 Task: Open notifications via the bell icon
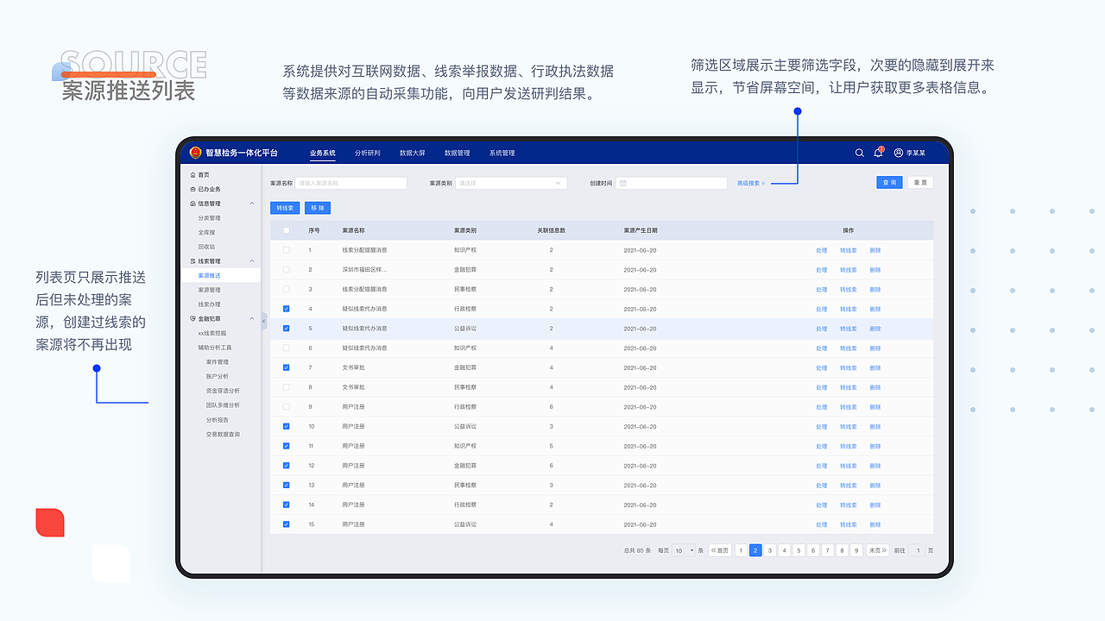878,152
